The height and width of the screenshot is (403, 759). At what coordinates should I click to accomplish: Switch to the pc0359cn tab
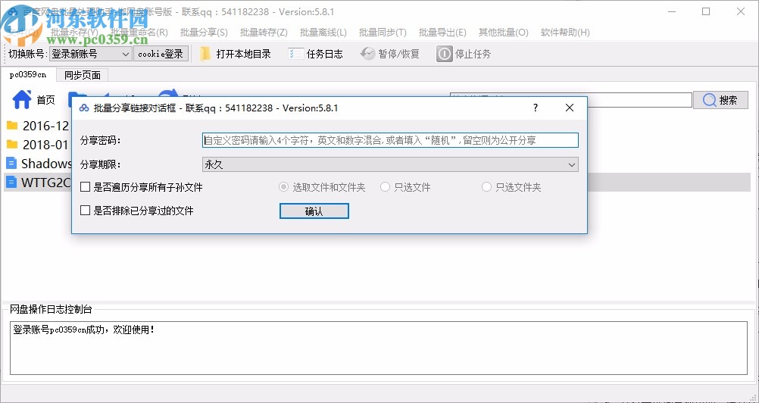point(29,74)
